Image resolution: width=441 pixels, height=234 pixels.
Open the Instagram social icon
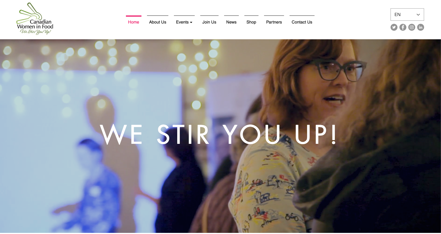412,27
